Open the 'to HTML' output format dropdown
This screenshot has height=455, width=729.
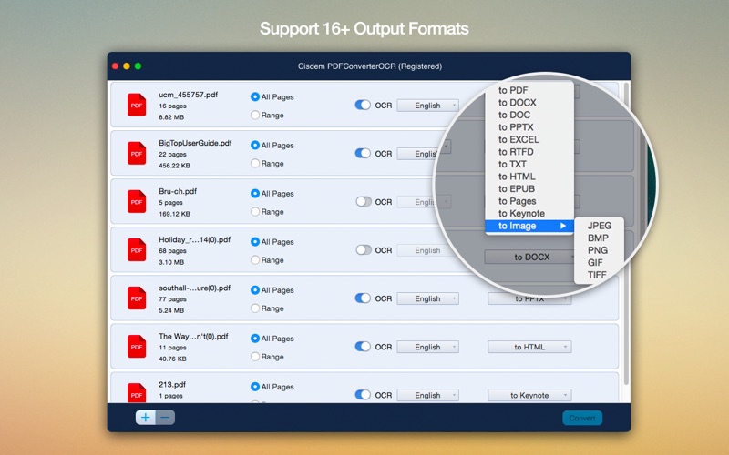(529, 347)
